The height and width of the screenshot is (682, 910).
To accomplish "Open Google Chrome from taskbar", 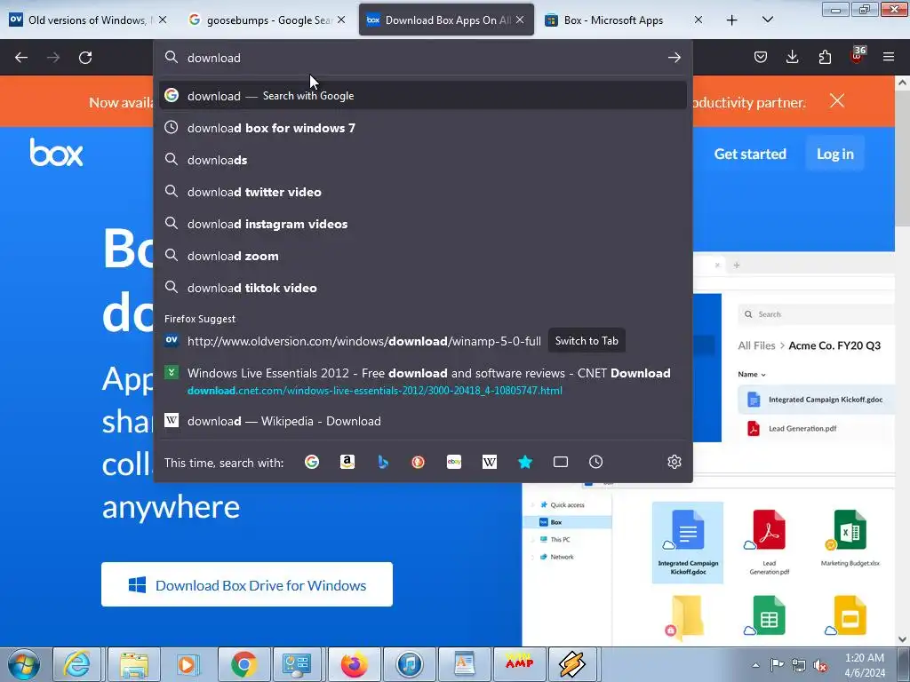I will (x=243, y=664).
